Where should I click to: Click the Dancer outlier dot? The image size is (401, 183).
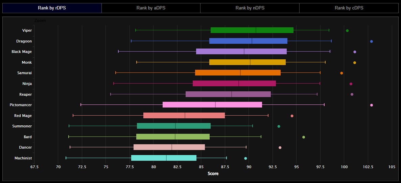pos(280,148)
